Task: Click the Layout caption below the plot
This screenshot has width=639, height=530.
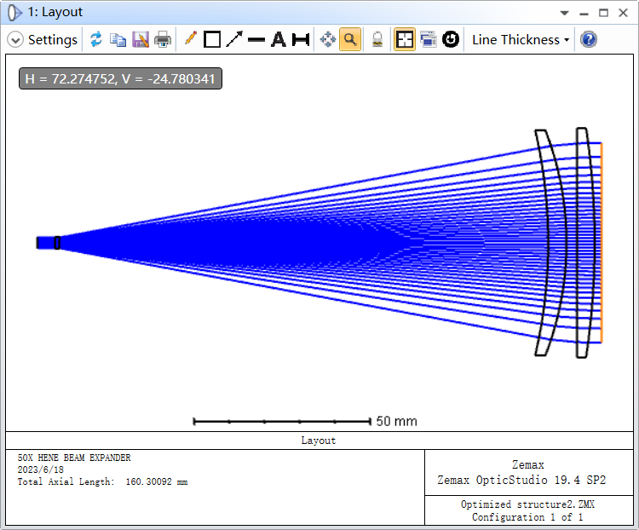Action: [x=319, y=441]
